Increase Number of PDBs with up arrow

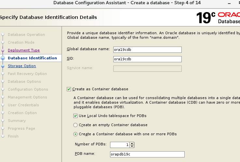tap(132, 143)
